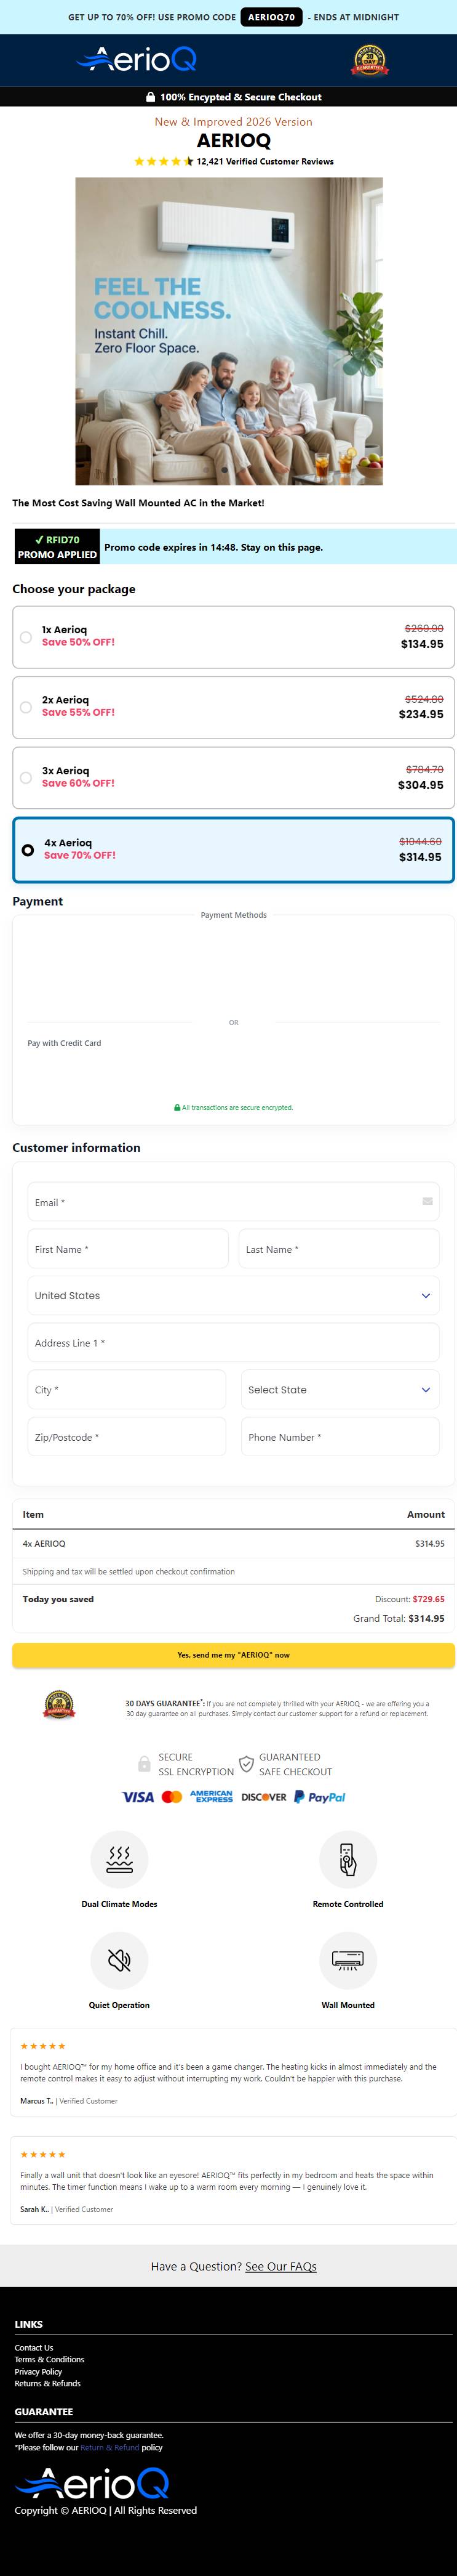Click the VISA card logo
Viewport: 457px width, 2576px height.
[x=138, y=1797]
